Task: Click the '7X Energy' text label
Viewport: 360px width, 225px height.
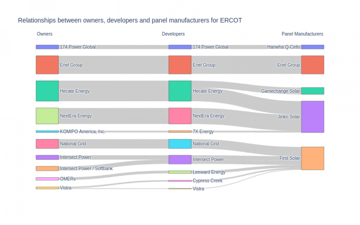Action: [x=203, y=132]
